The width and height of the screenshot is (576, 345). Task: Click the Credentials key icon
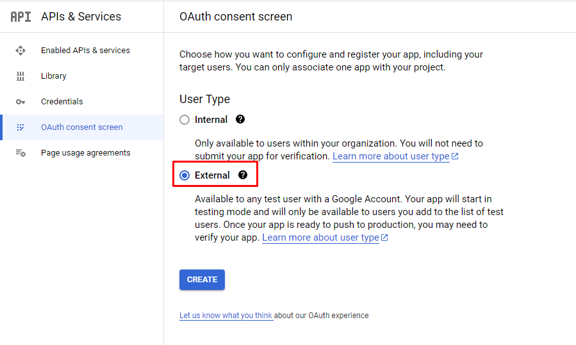pos(21,102)
